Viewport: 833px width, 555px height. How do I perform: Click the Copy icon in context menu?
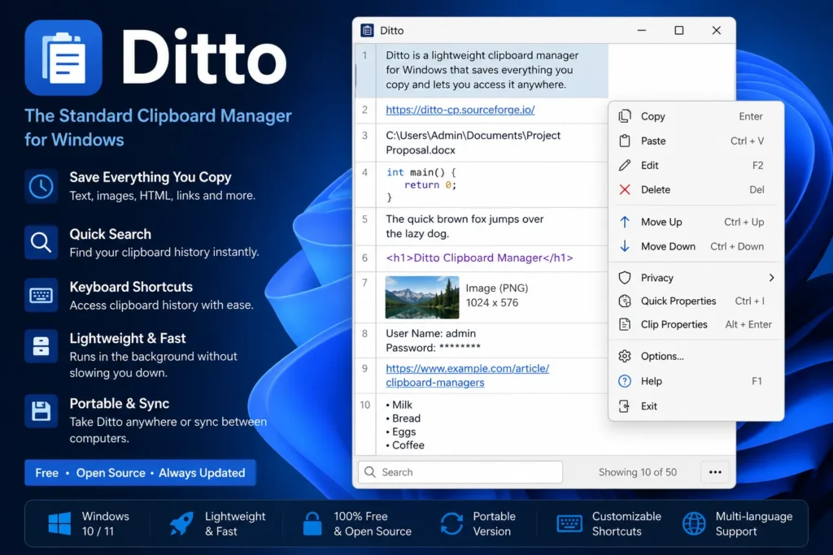[x=625, y=116]
